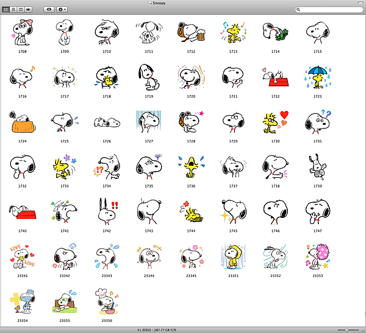Screen dimensions: 366x333
Task: Click the file name label 1746
Action: pos(276,231)
